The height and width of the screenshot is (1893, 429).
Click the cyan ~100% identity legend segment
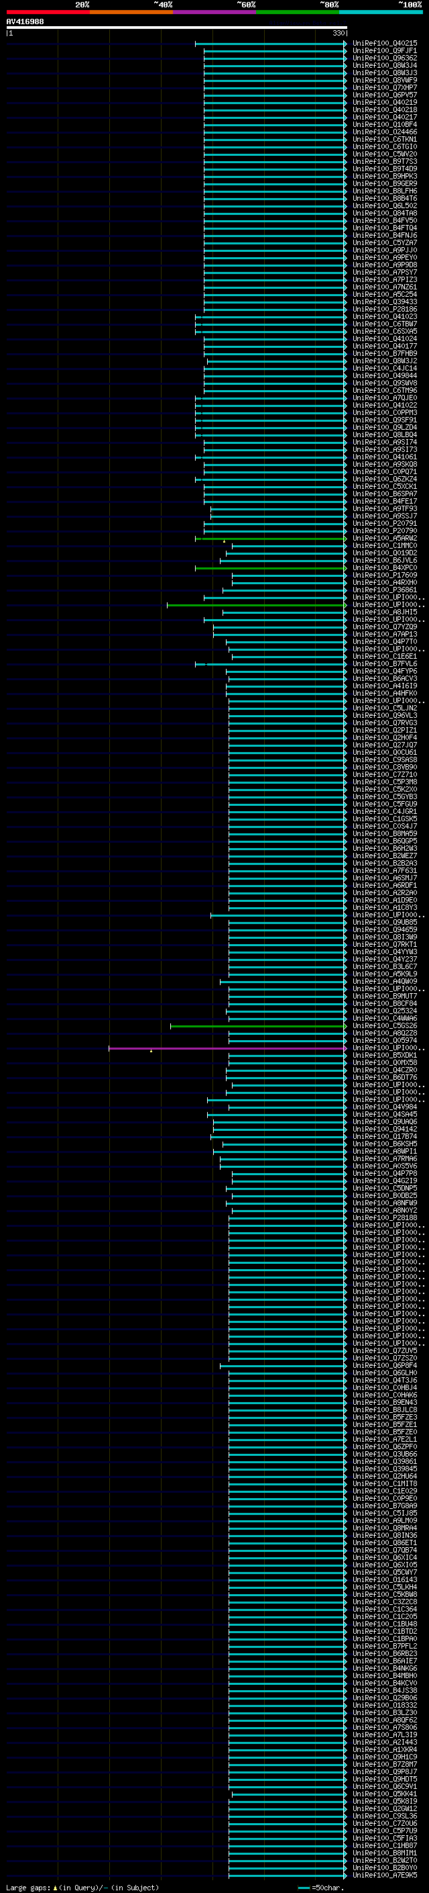click(x=381, y=12)
